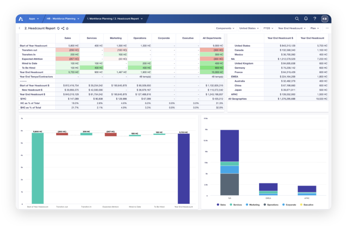Open the three-dot more options menu
The width and height of the screenshot is (346, 226).
tap(327, 28)
